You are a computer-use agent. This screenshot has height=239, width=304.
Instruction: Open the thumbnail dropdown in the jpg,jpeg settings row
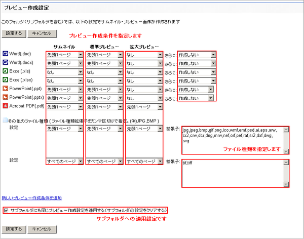(x=65, y=129)
